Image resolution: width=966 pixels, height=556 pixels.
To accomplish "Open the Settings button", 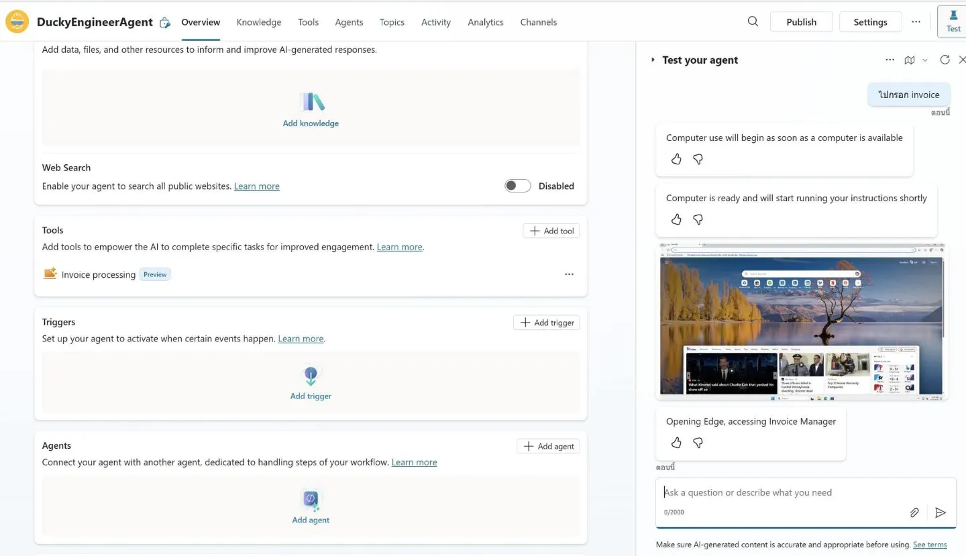I will 871,21.
